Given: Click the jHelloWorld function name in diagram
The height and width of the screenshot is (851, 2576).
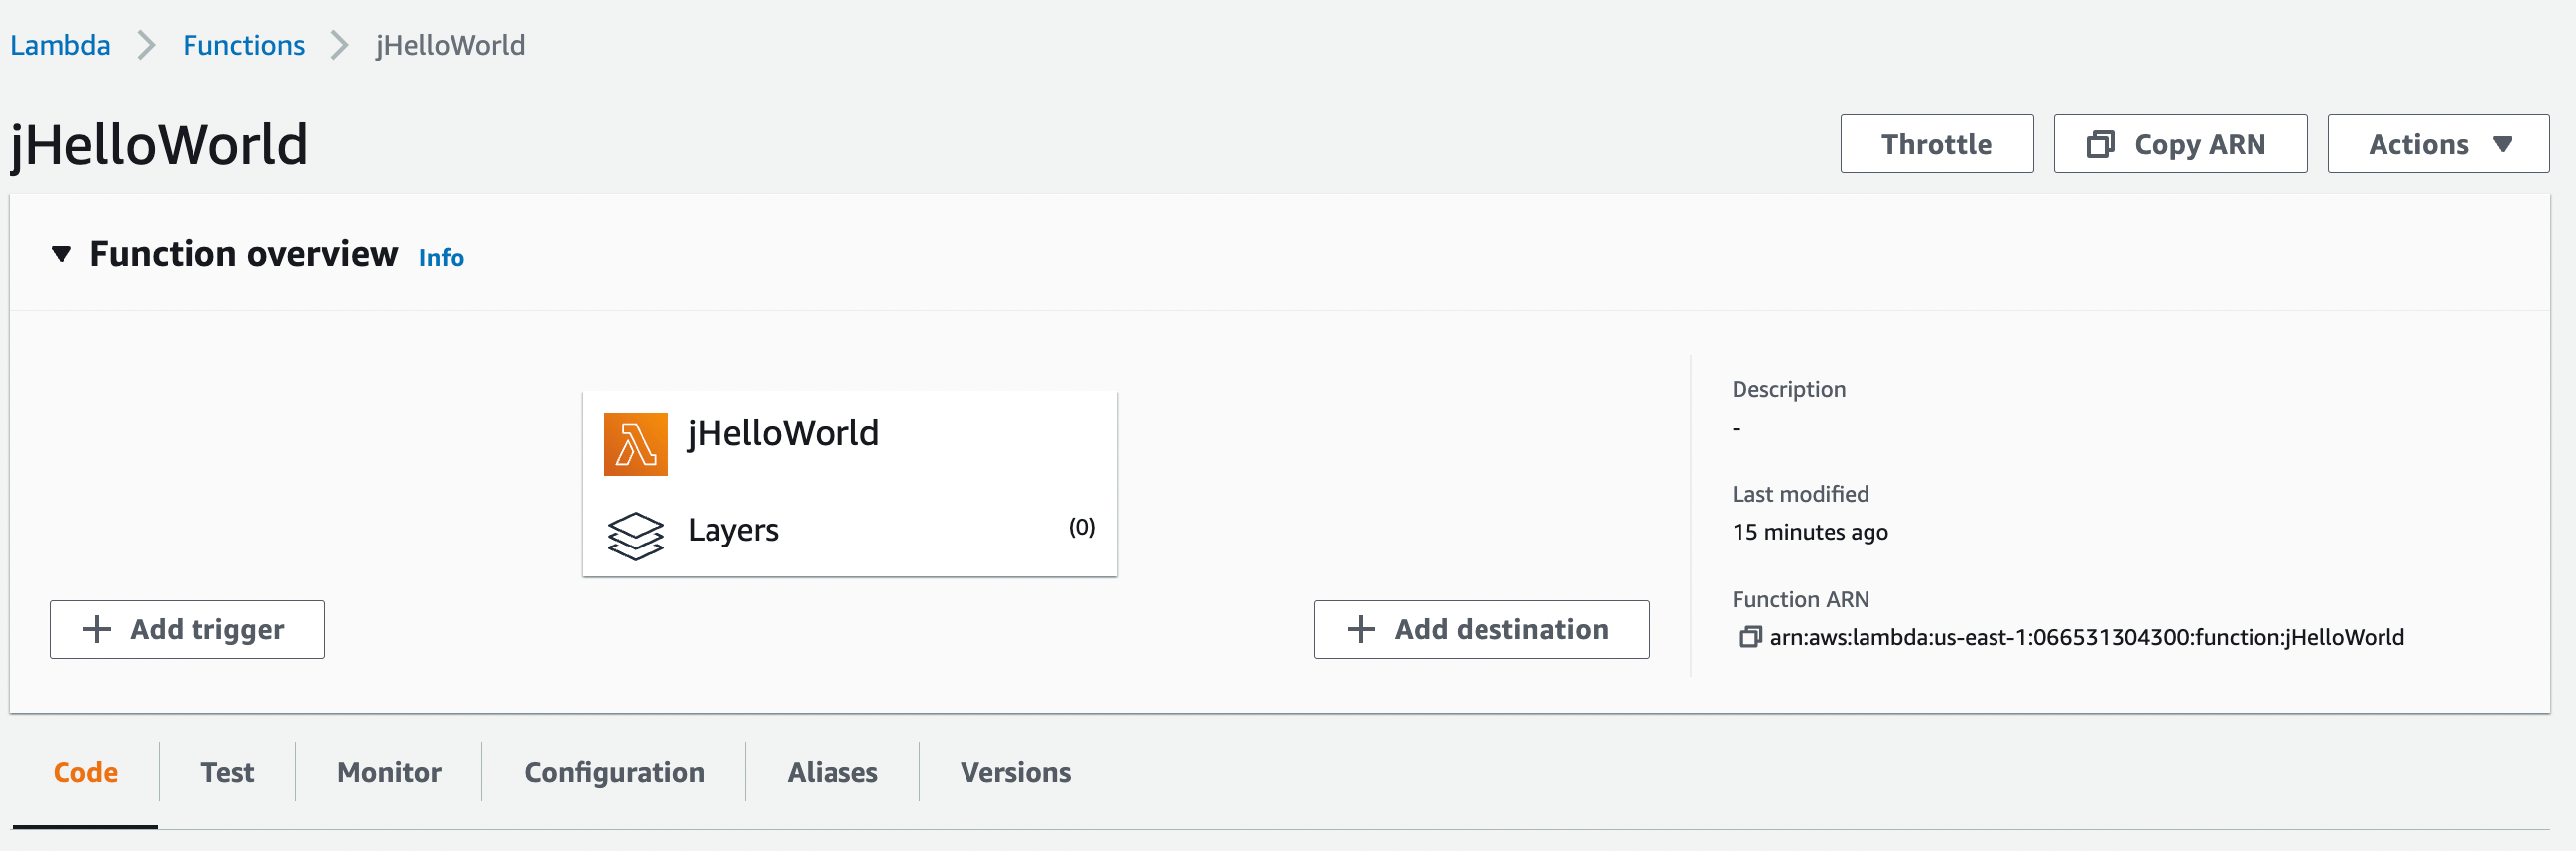Looking at the screenshot, I should pyautogui.click(x=783, y=433).
